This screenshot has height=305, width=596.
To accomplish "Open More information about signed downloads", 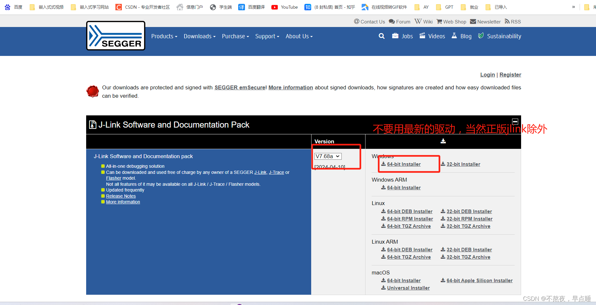I will [291, 87].
